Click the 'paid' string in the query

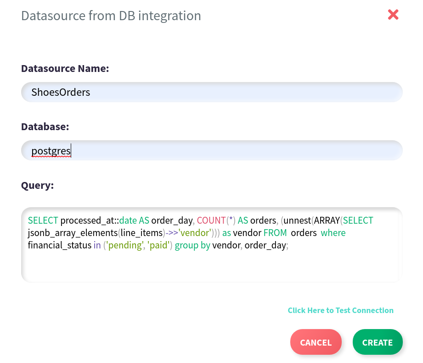158,245
